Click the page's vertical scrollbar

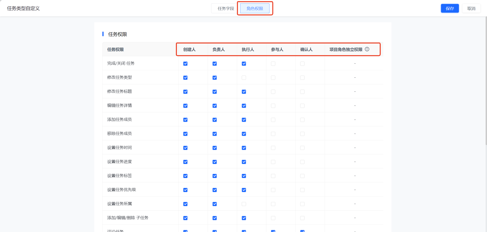click(486, 81)
